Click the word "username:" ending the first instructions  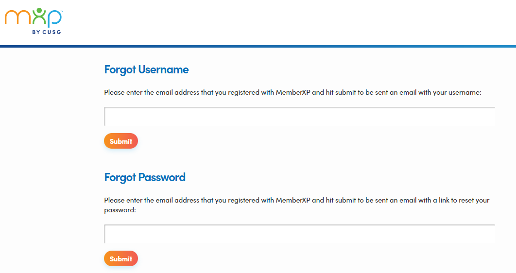(464, 92)
